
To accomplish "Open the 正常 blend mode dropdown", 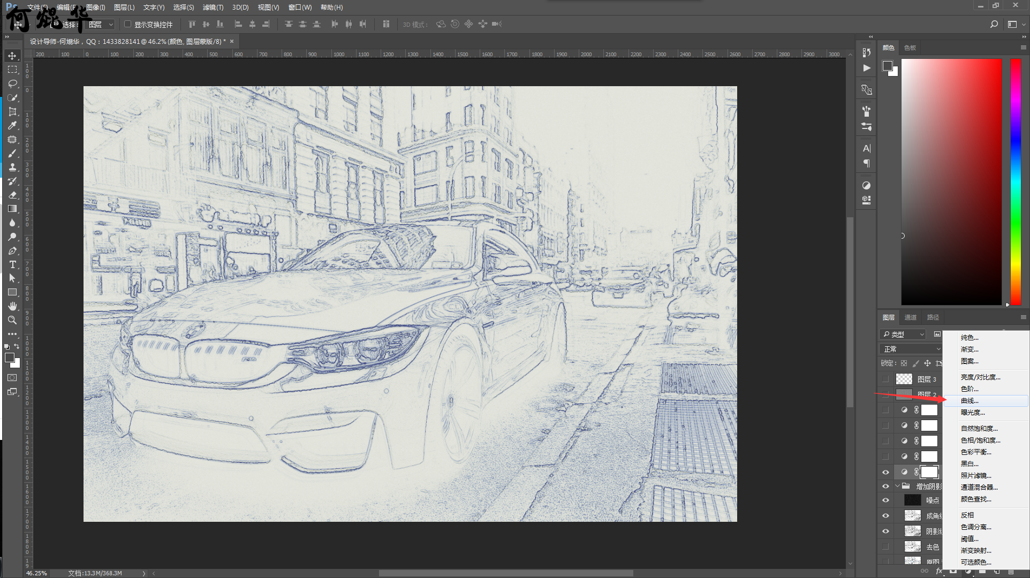I will [910, 349].
